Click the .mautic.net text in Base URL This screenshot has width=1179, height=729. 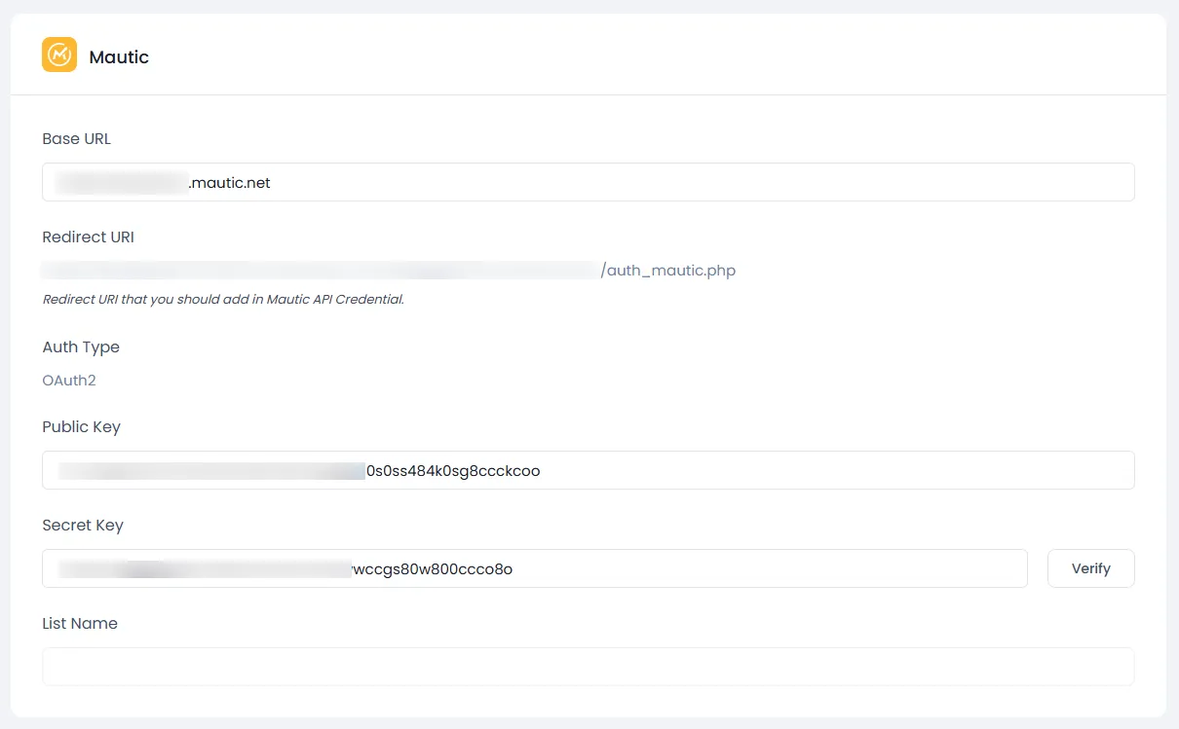tap(229, 182)
